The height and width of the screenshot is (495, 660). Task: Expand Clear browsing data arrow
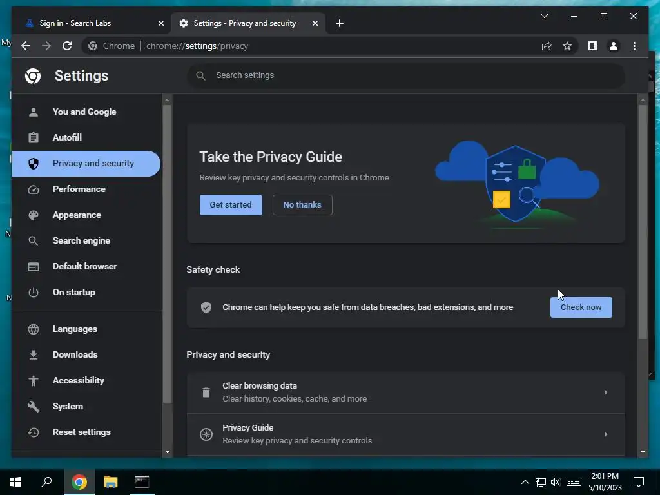tap(605, 393)
